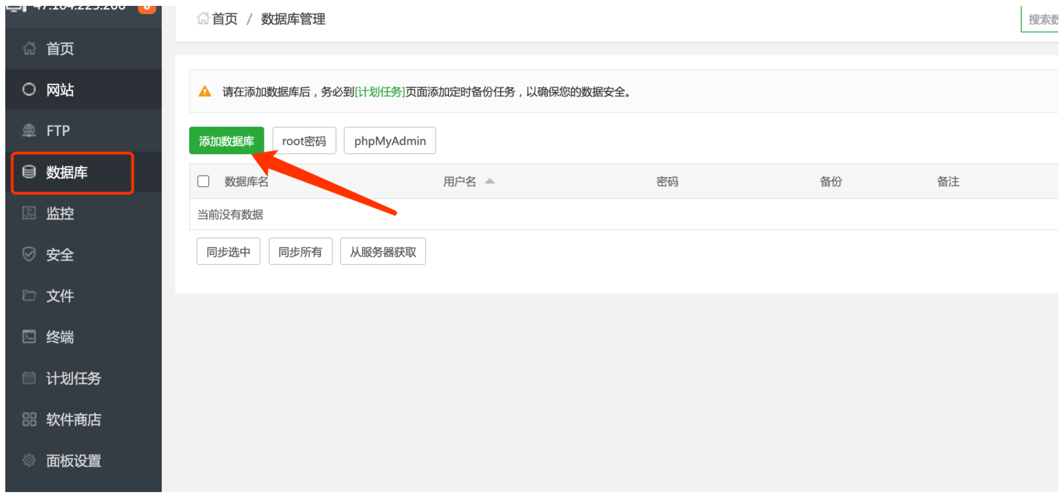
Task: Click the website circle icon
Action: click(x=29, y=90)
